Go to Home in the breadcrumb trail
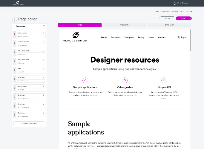The image size is (204, 149). click(x=157, y=11)
